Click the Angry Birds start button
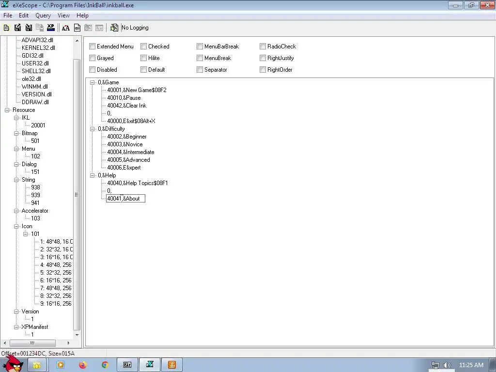This screenshot has width=496, height=372. 12,364
